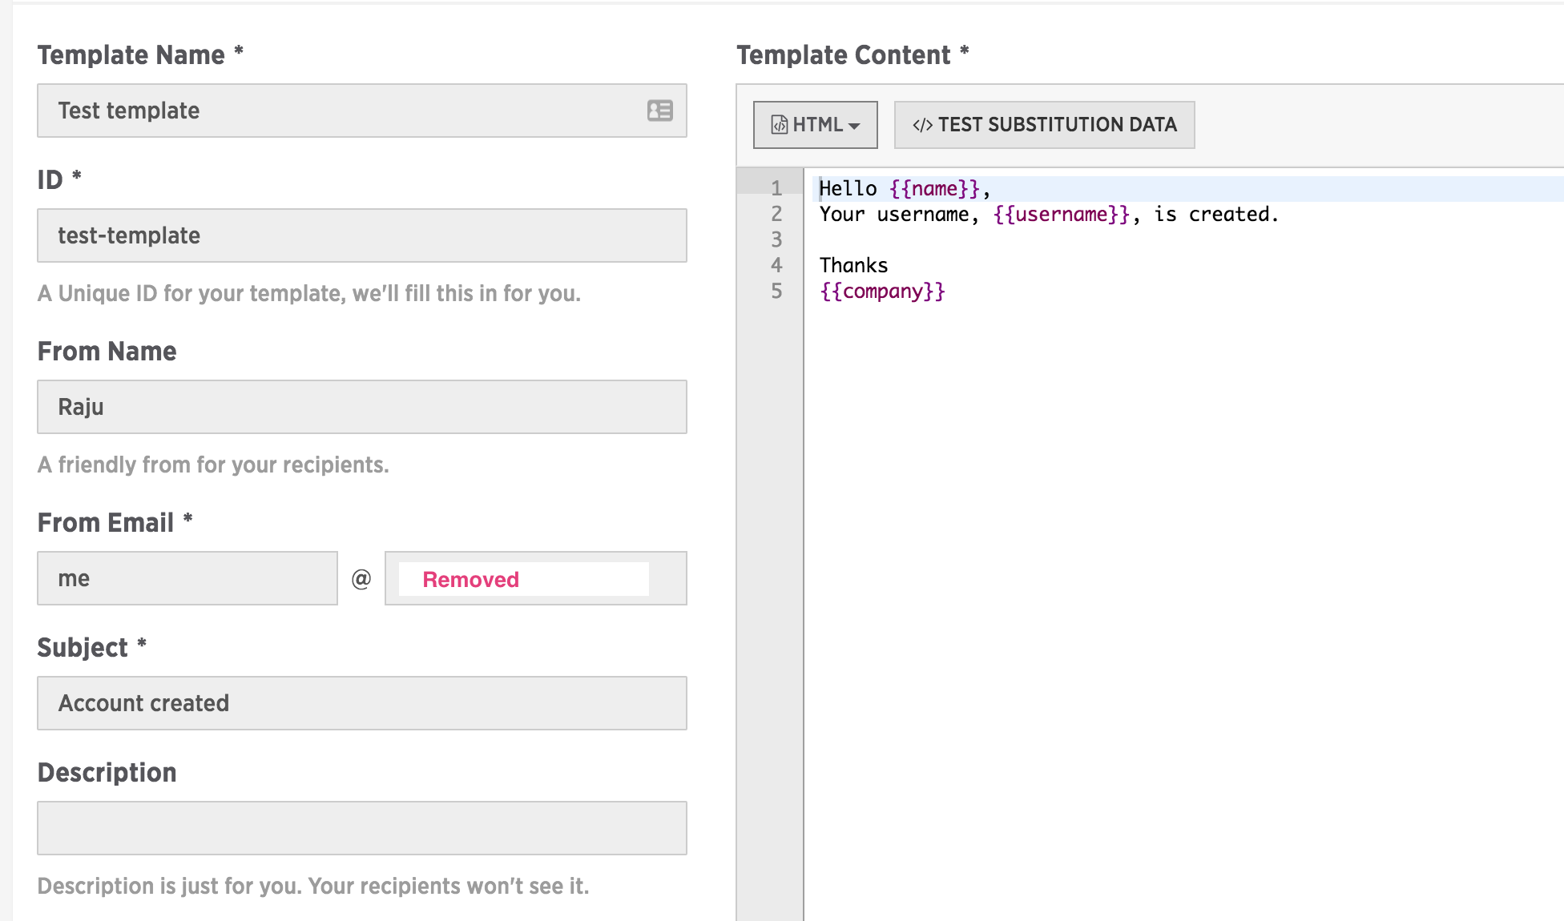Click the {{company}} variable on line 5
Image resolution: width=1564 pixels, height=921 pixels.
[882, 292]
